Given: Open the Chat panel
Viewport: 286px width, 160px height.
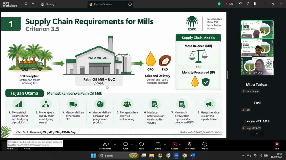Looking at the screenshot, I should tap(125, 146).
